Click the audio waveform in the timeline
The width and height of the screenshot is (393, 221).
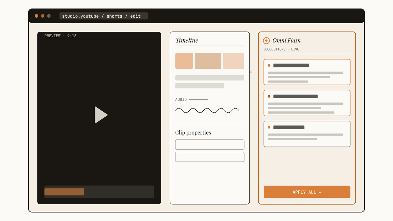(x=207, y=110)
